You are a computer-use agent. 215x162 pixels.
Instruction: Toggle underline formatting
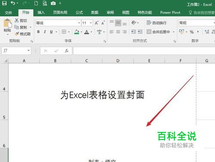pos(51,32)
